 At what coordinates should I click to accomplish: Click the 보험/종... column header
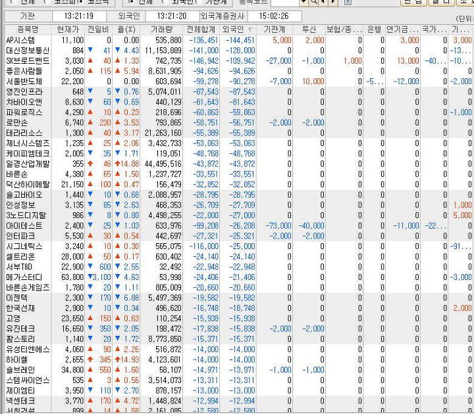(x=344, y=30)
